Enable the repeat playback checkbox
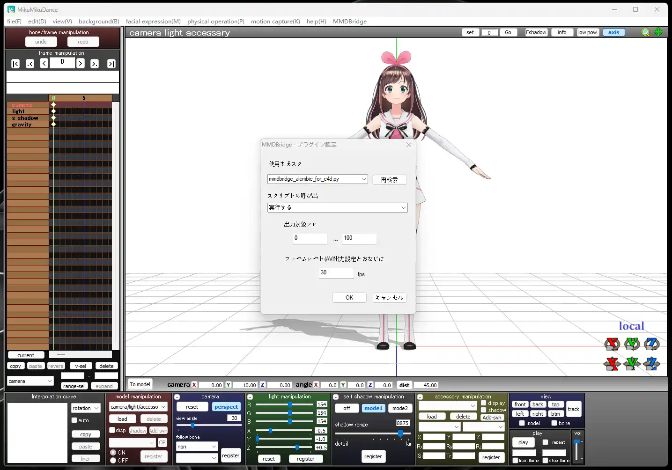 click(x=545, y=442)
